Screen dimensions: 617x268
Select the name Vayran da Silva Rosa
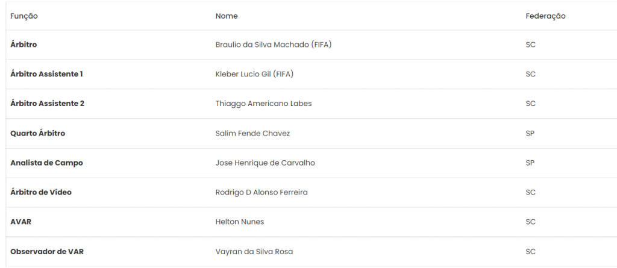coord(254,252)
